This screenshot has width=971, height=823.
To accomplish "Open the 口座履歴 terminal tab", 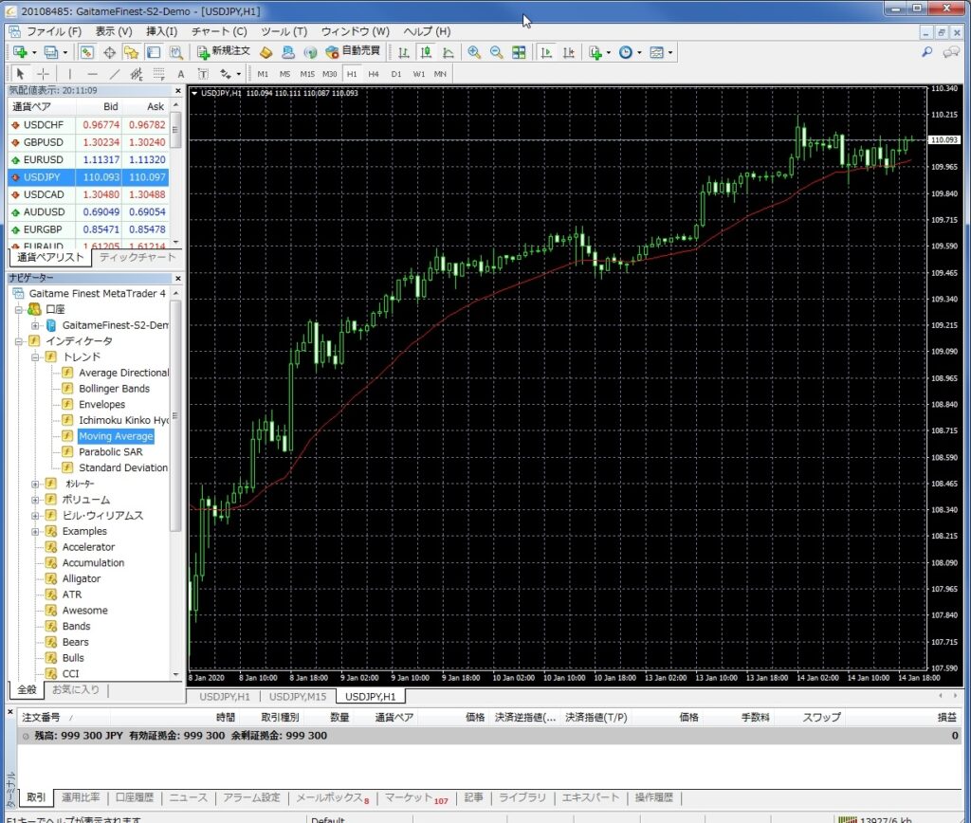I will 135,797.
